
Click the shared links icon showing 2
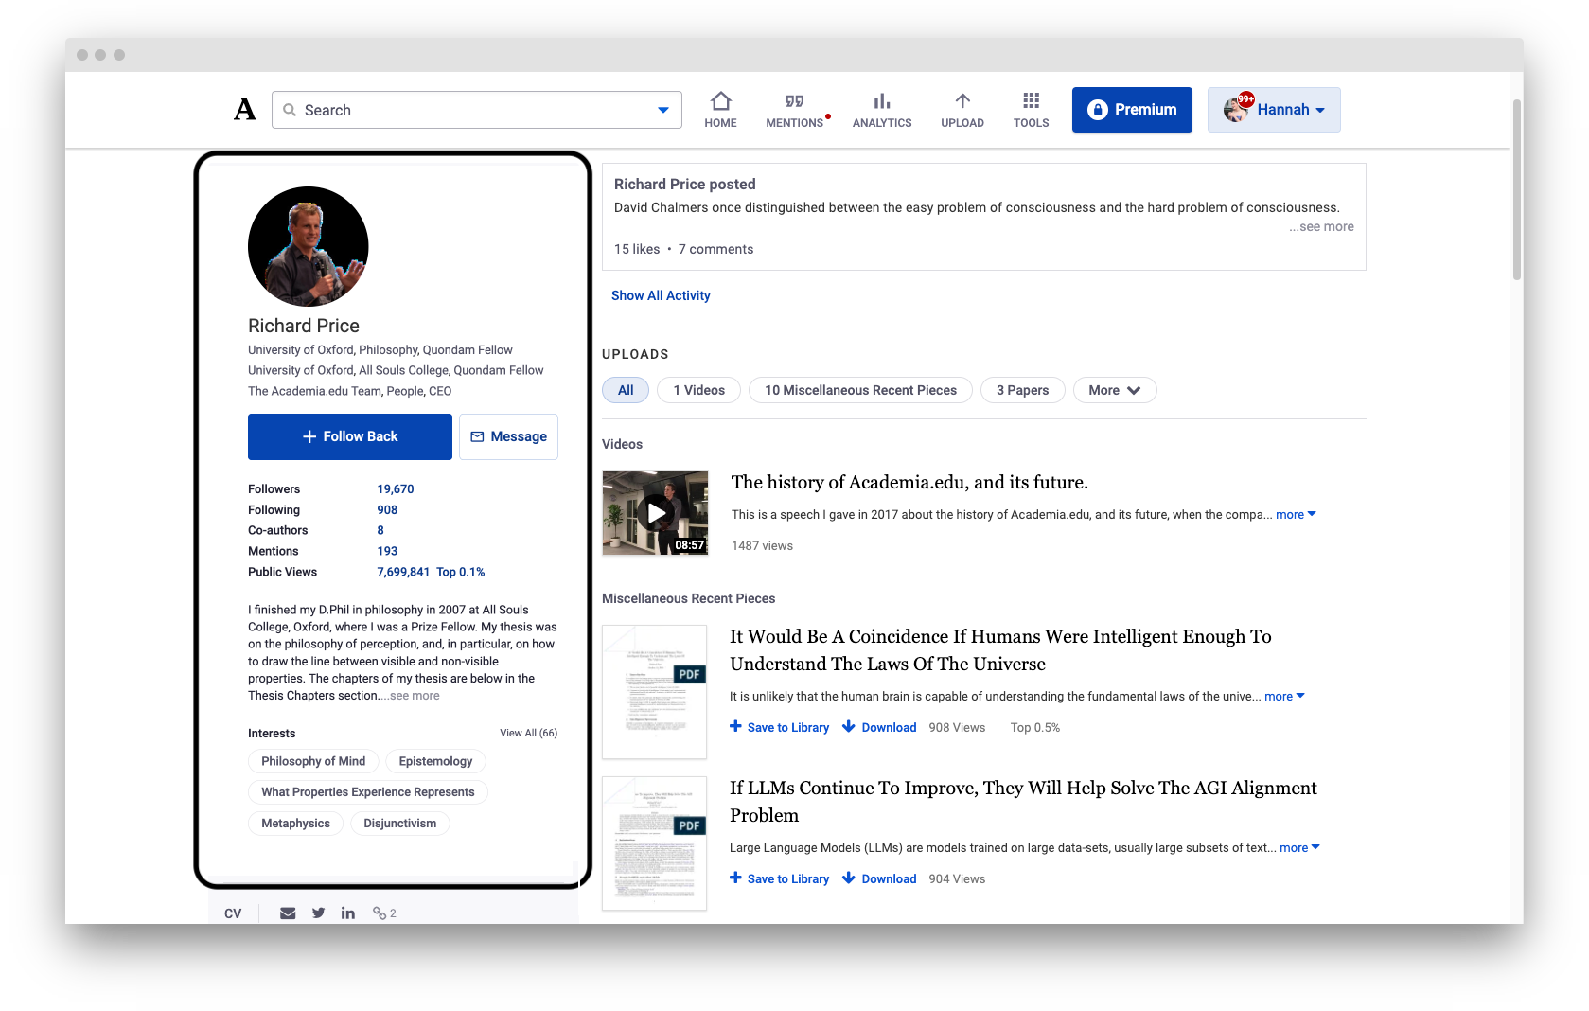383,912
